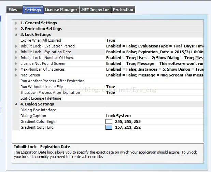The width and height of the screenshot is (211, 172).
Task: Collapse the Dialog Settings section
Action: click(16, 104)
